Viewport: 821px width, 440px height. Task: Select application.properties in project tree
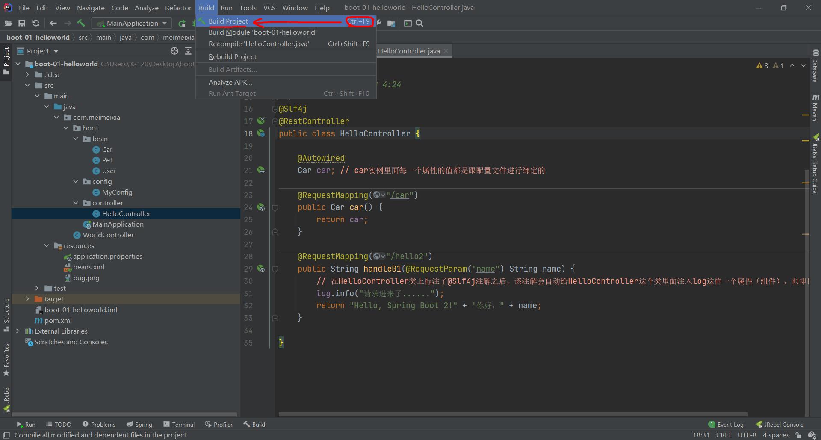tap(107, 256)
